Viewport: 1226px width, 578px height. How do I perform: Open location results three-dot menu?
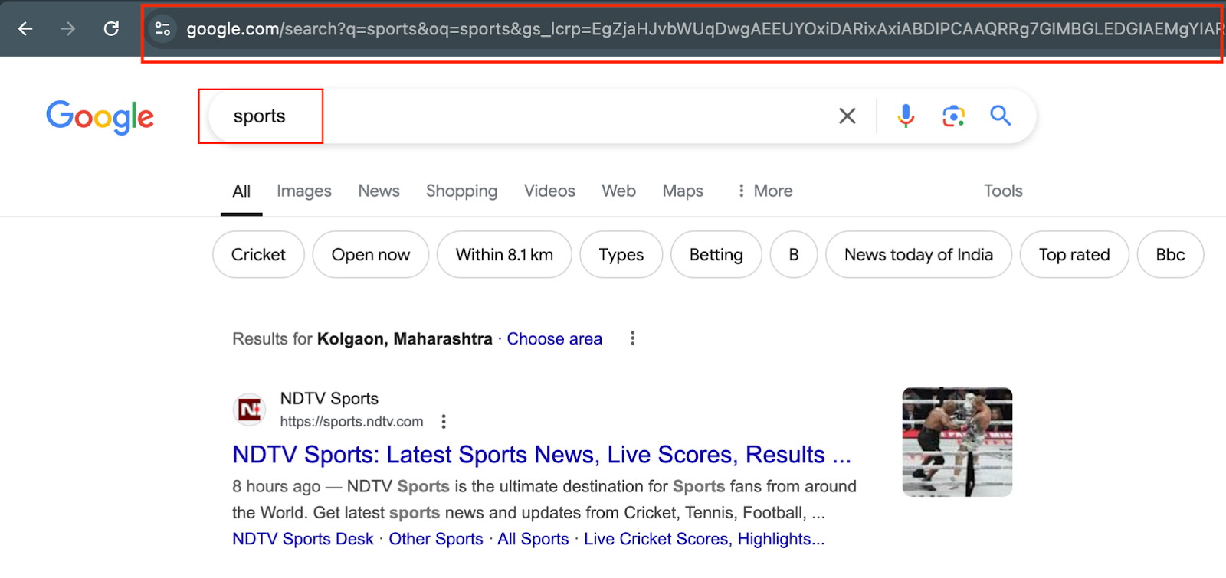(632, 338)
